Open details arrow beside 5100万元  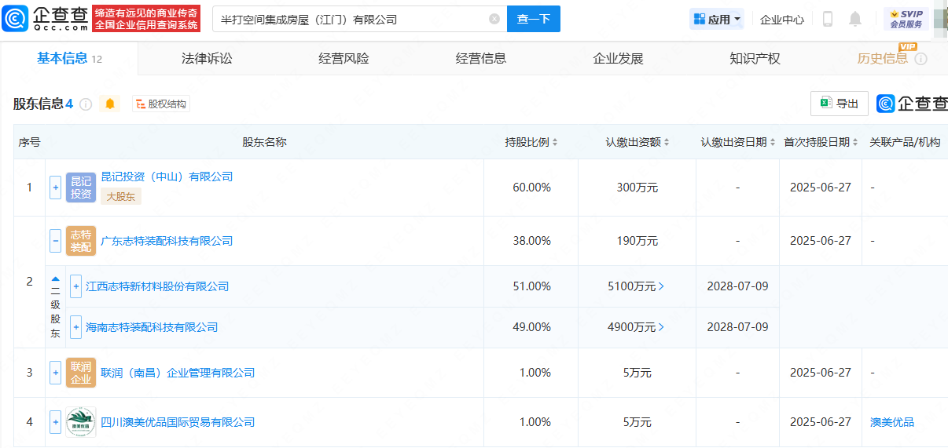pyautogui.click(x=661, y=286)
